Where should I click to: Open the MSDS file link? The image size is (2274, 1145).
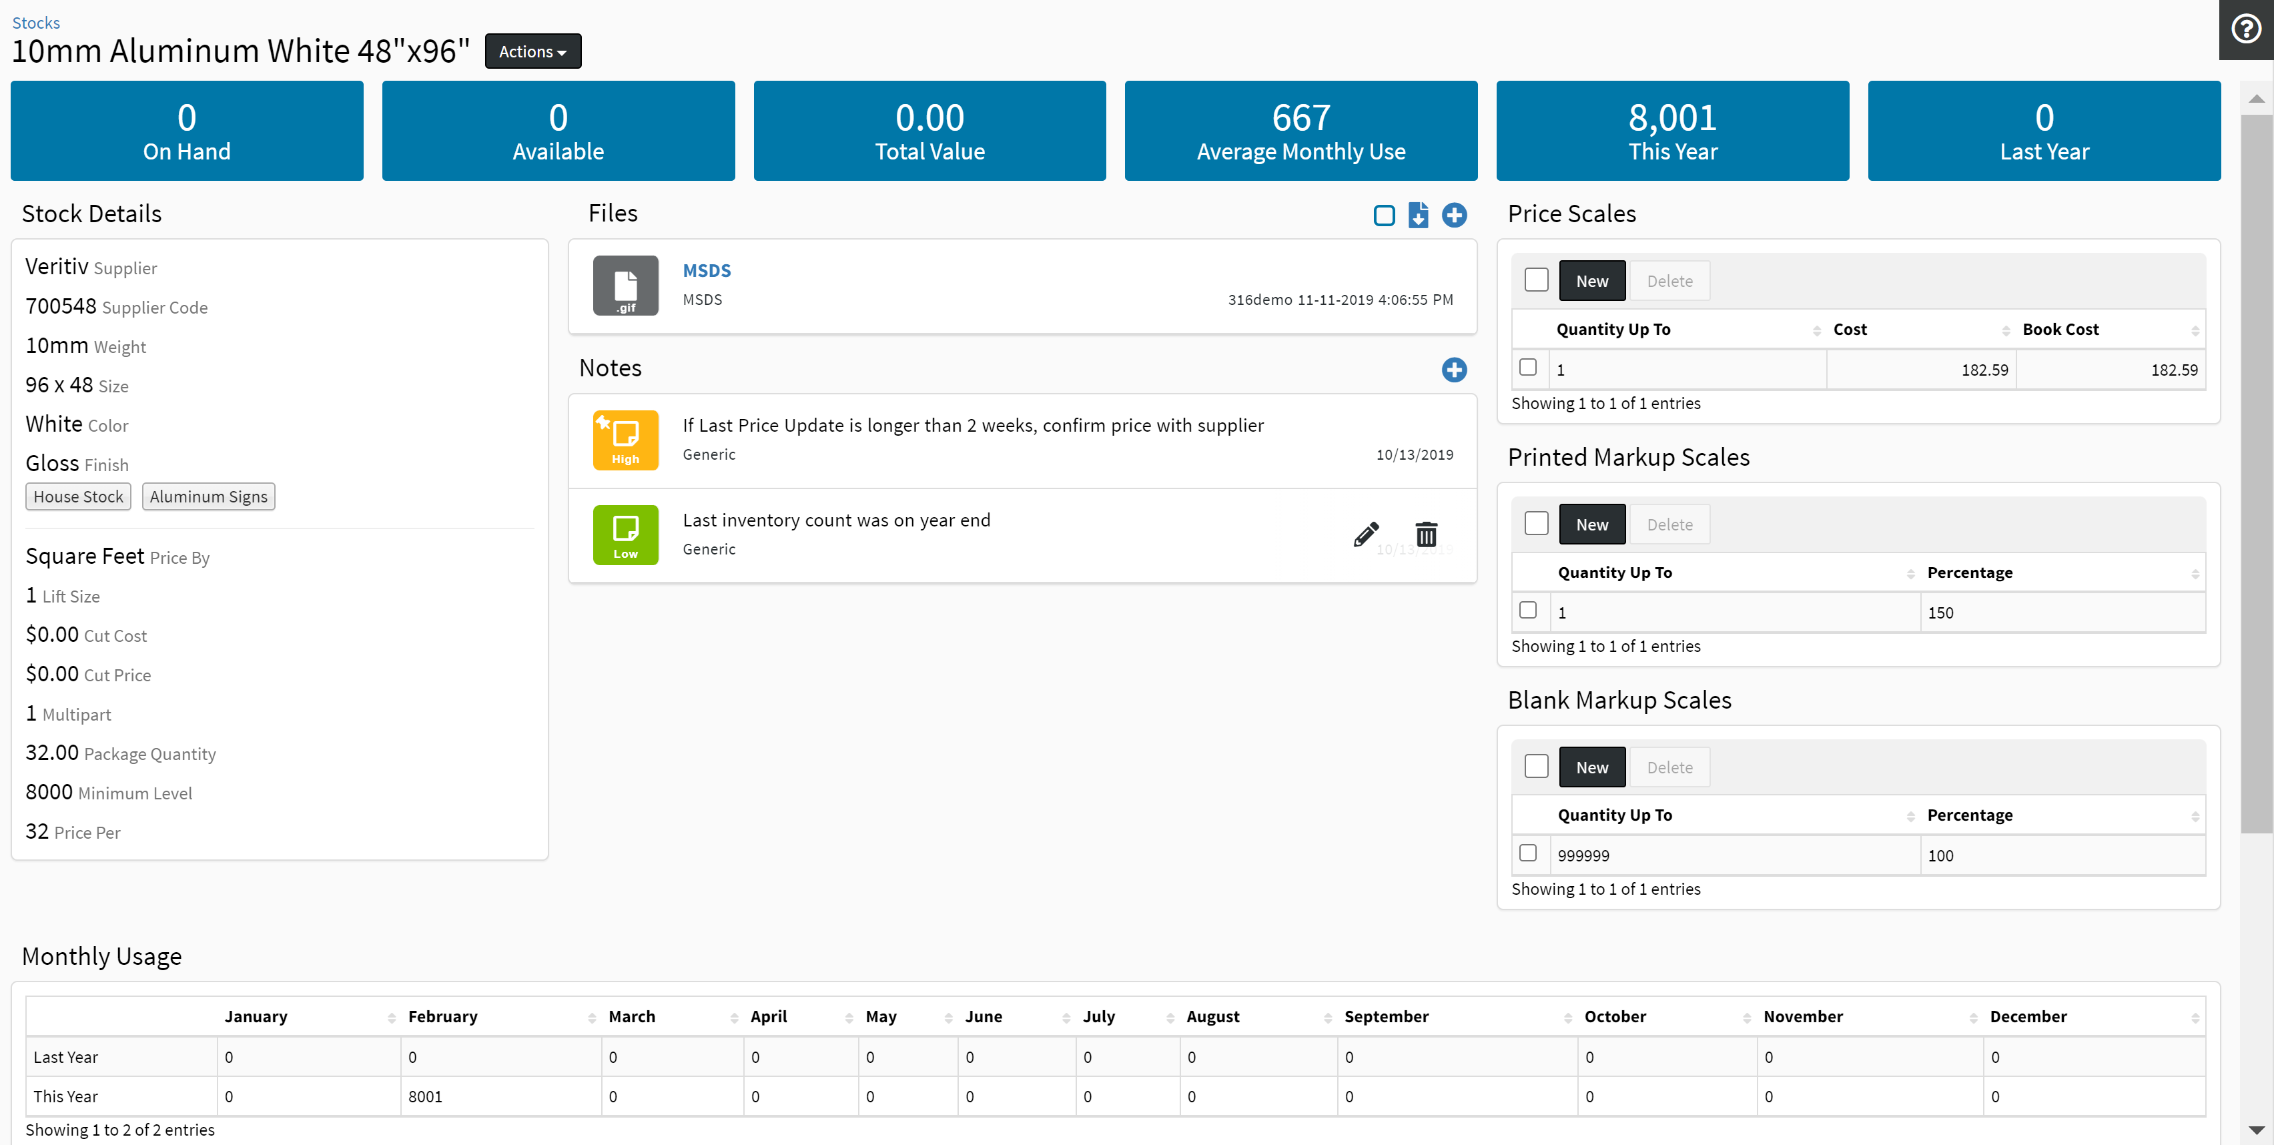pos(706,270)
